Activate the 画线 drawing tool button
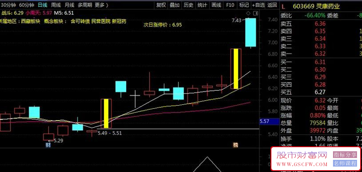362x172 pixels. click(216, 5)
